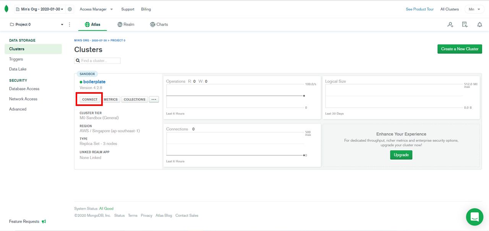Switch to the Charts tab
This screenshot has width=489, height=231.
click(x=159, y=24)
